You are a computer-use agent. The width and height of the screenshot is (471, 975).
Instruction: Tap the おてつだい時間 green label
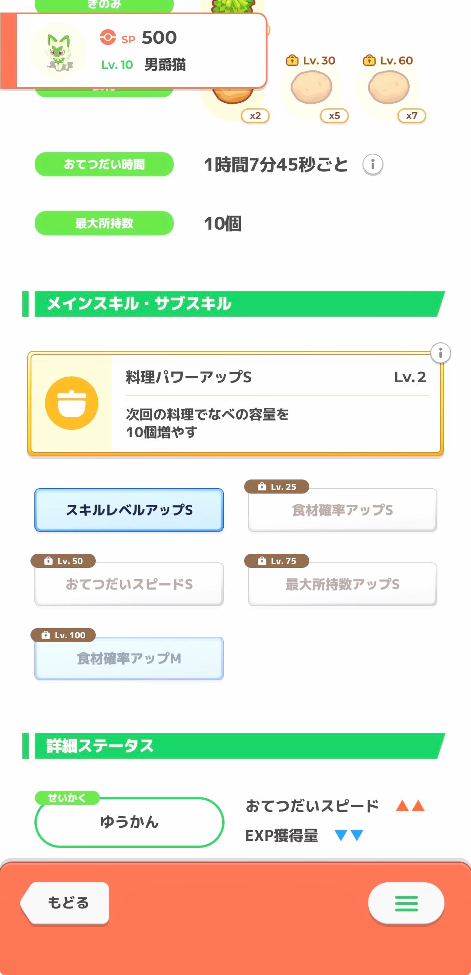pyautogui.click(x=104, y=164)
